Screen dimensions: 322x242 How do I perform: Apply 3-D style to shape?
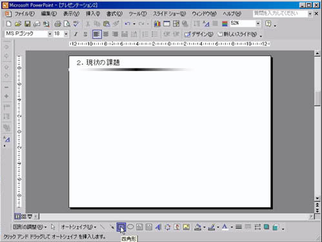(276, 227)
